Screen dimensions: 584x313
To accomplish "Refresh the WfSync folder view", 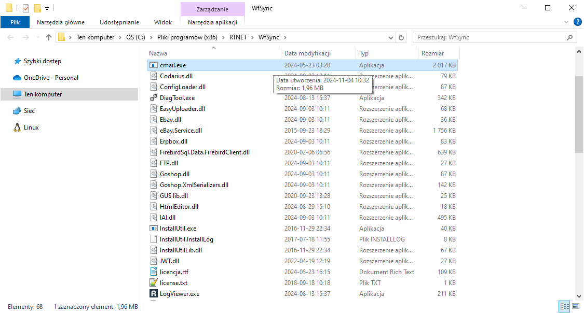I will 401,37.
